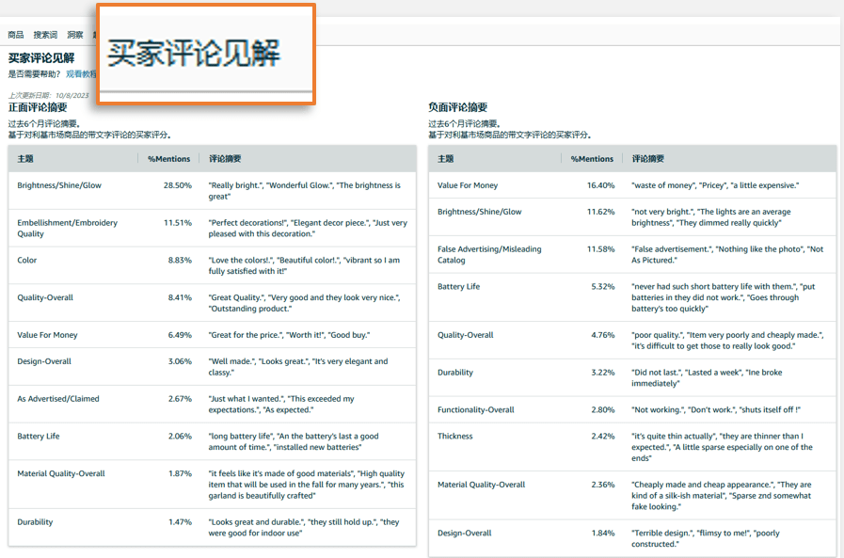Viewport: 844px width, 558px height.
Task: Click the 3.06% mentions value
Action: pyautogui.click(x=180, y=361)
